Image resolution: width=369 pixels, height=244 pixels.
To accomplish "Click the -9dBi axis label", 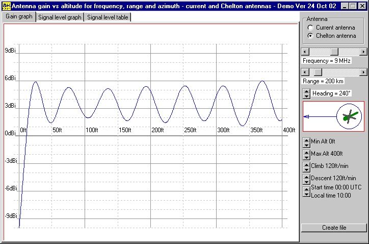I will 11,216.
